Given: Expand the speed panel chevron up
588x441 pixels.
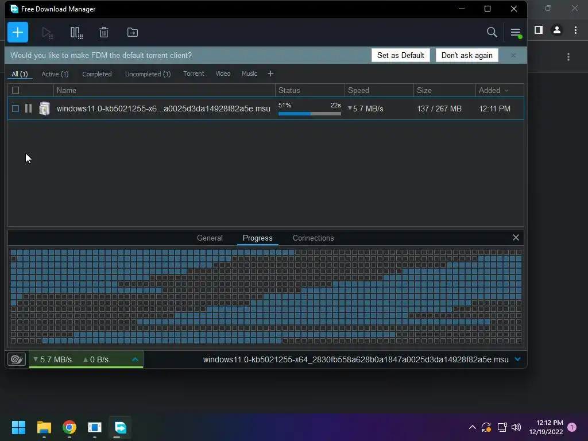Looking at the screenshot, I should [x=136, y=359].
